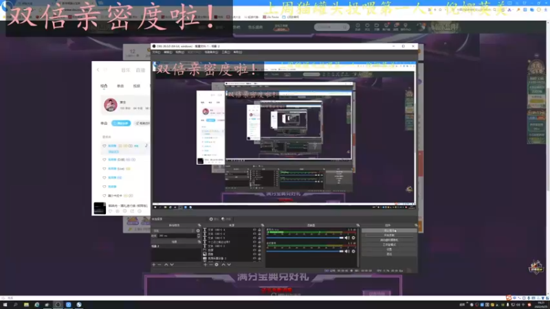Lock the source 文本 (GDI+) 4
550x309 pixels.
pyautogui.click(x=260, y=230)
